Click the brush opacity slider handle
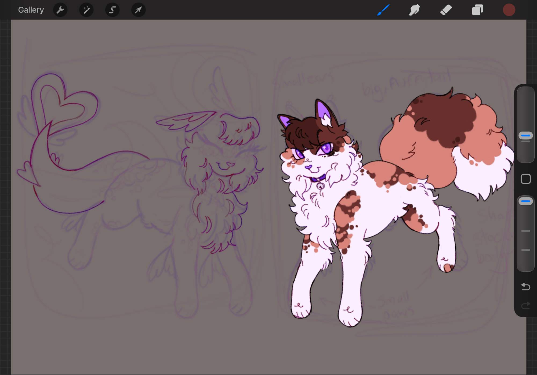The image size is (537, 375). pyautogui.click(x=525, y=201)
